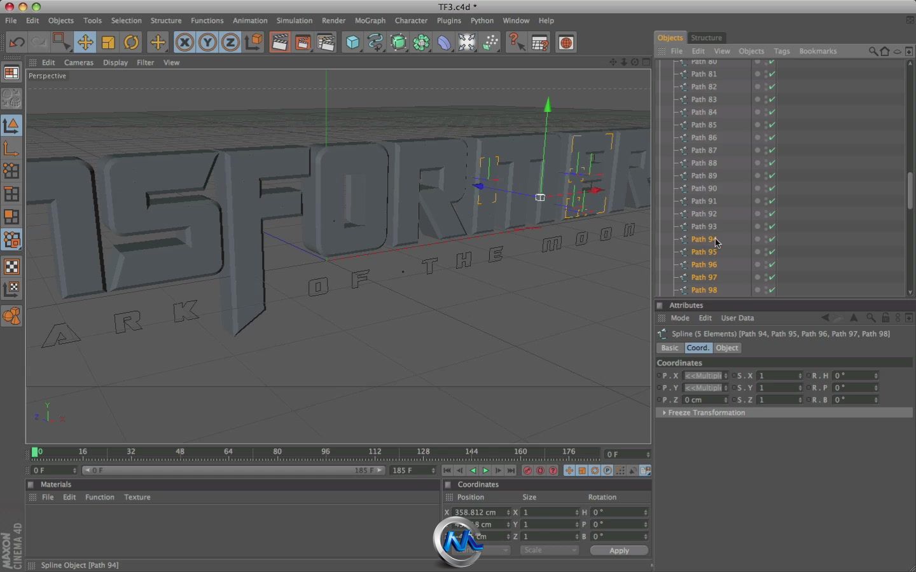Open the viewport Filter menu
Image resolution: width=916 pixels, height=572 pixels.
[x=145, y=62]
